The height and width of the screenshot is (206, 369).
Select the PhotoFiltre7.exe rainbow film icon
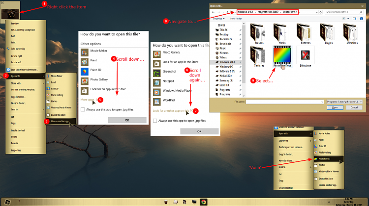tap(282, 55)
